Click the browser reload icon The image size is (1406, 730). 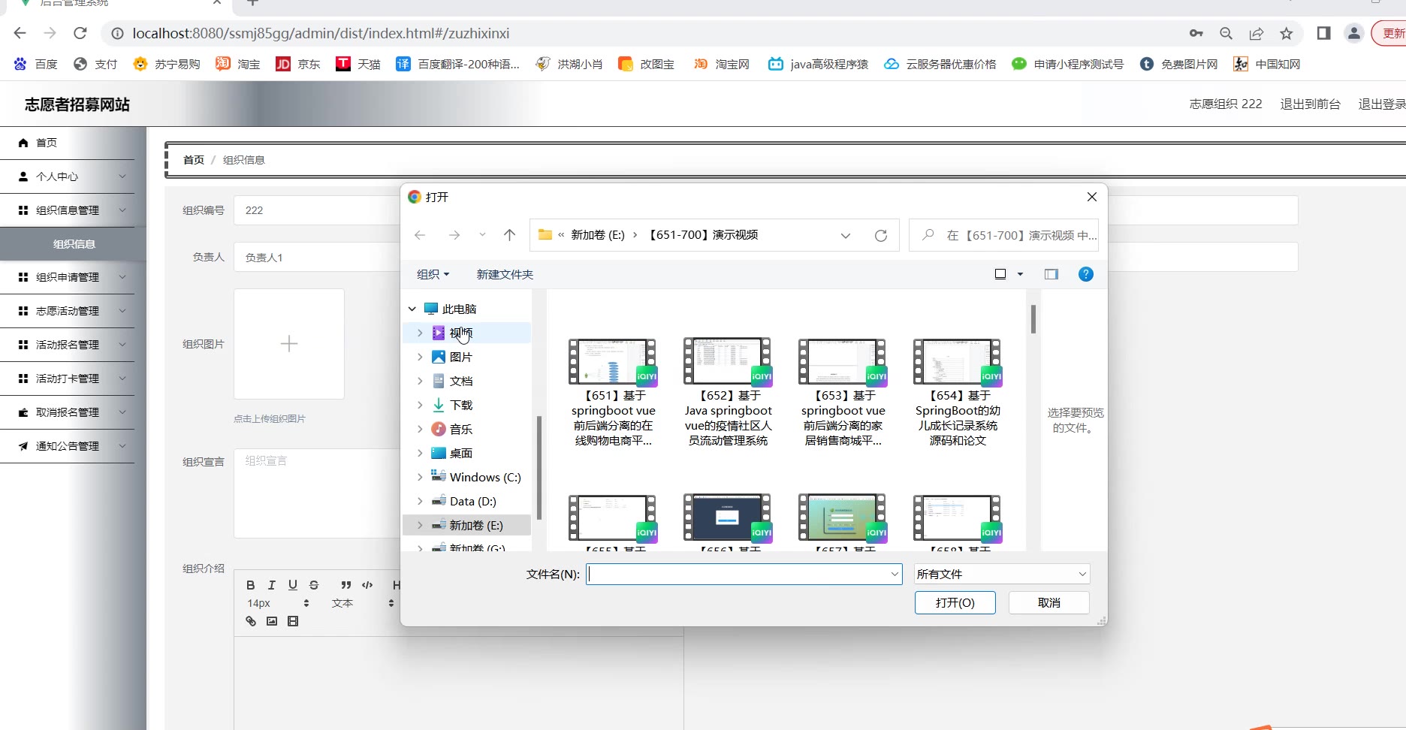(80, 33)
